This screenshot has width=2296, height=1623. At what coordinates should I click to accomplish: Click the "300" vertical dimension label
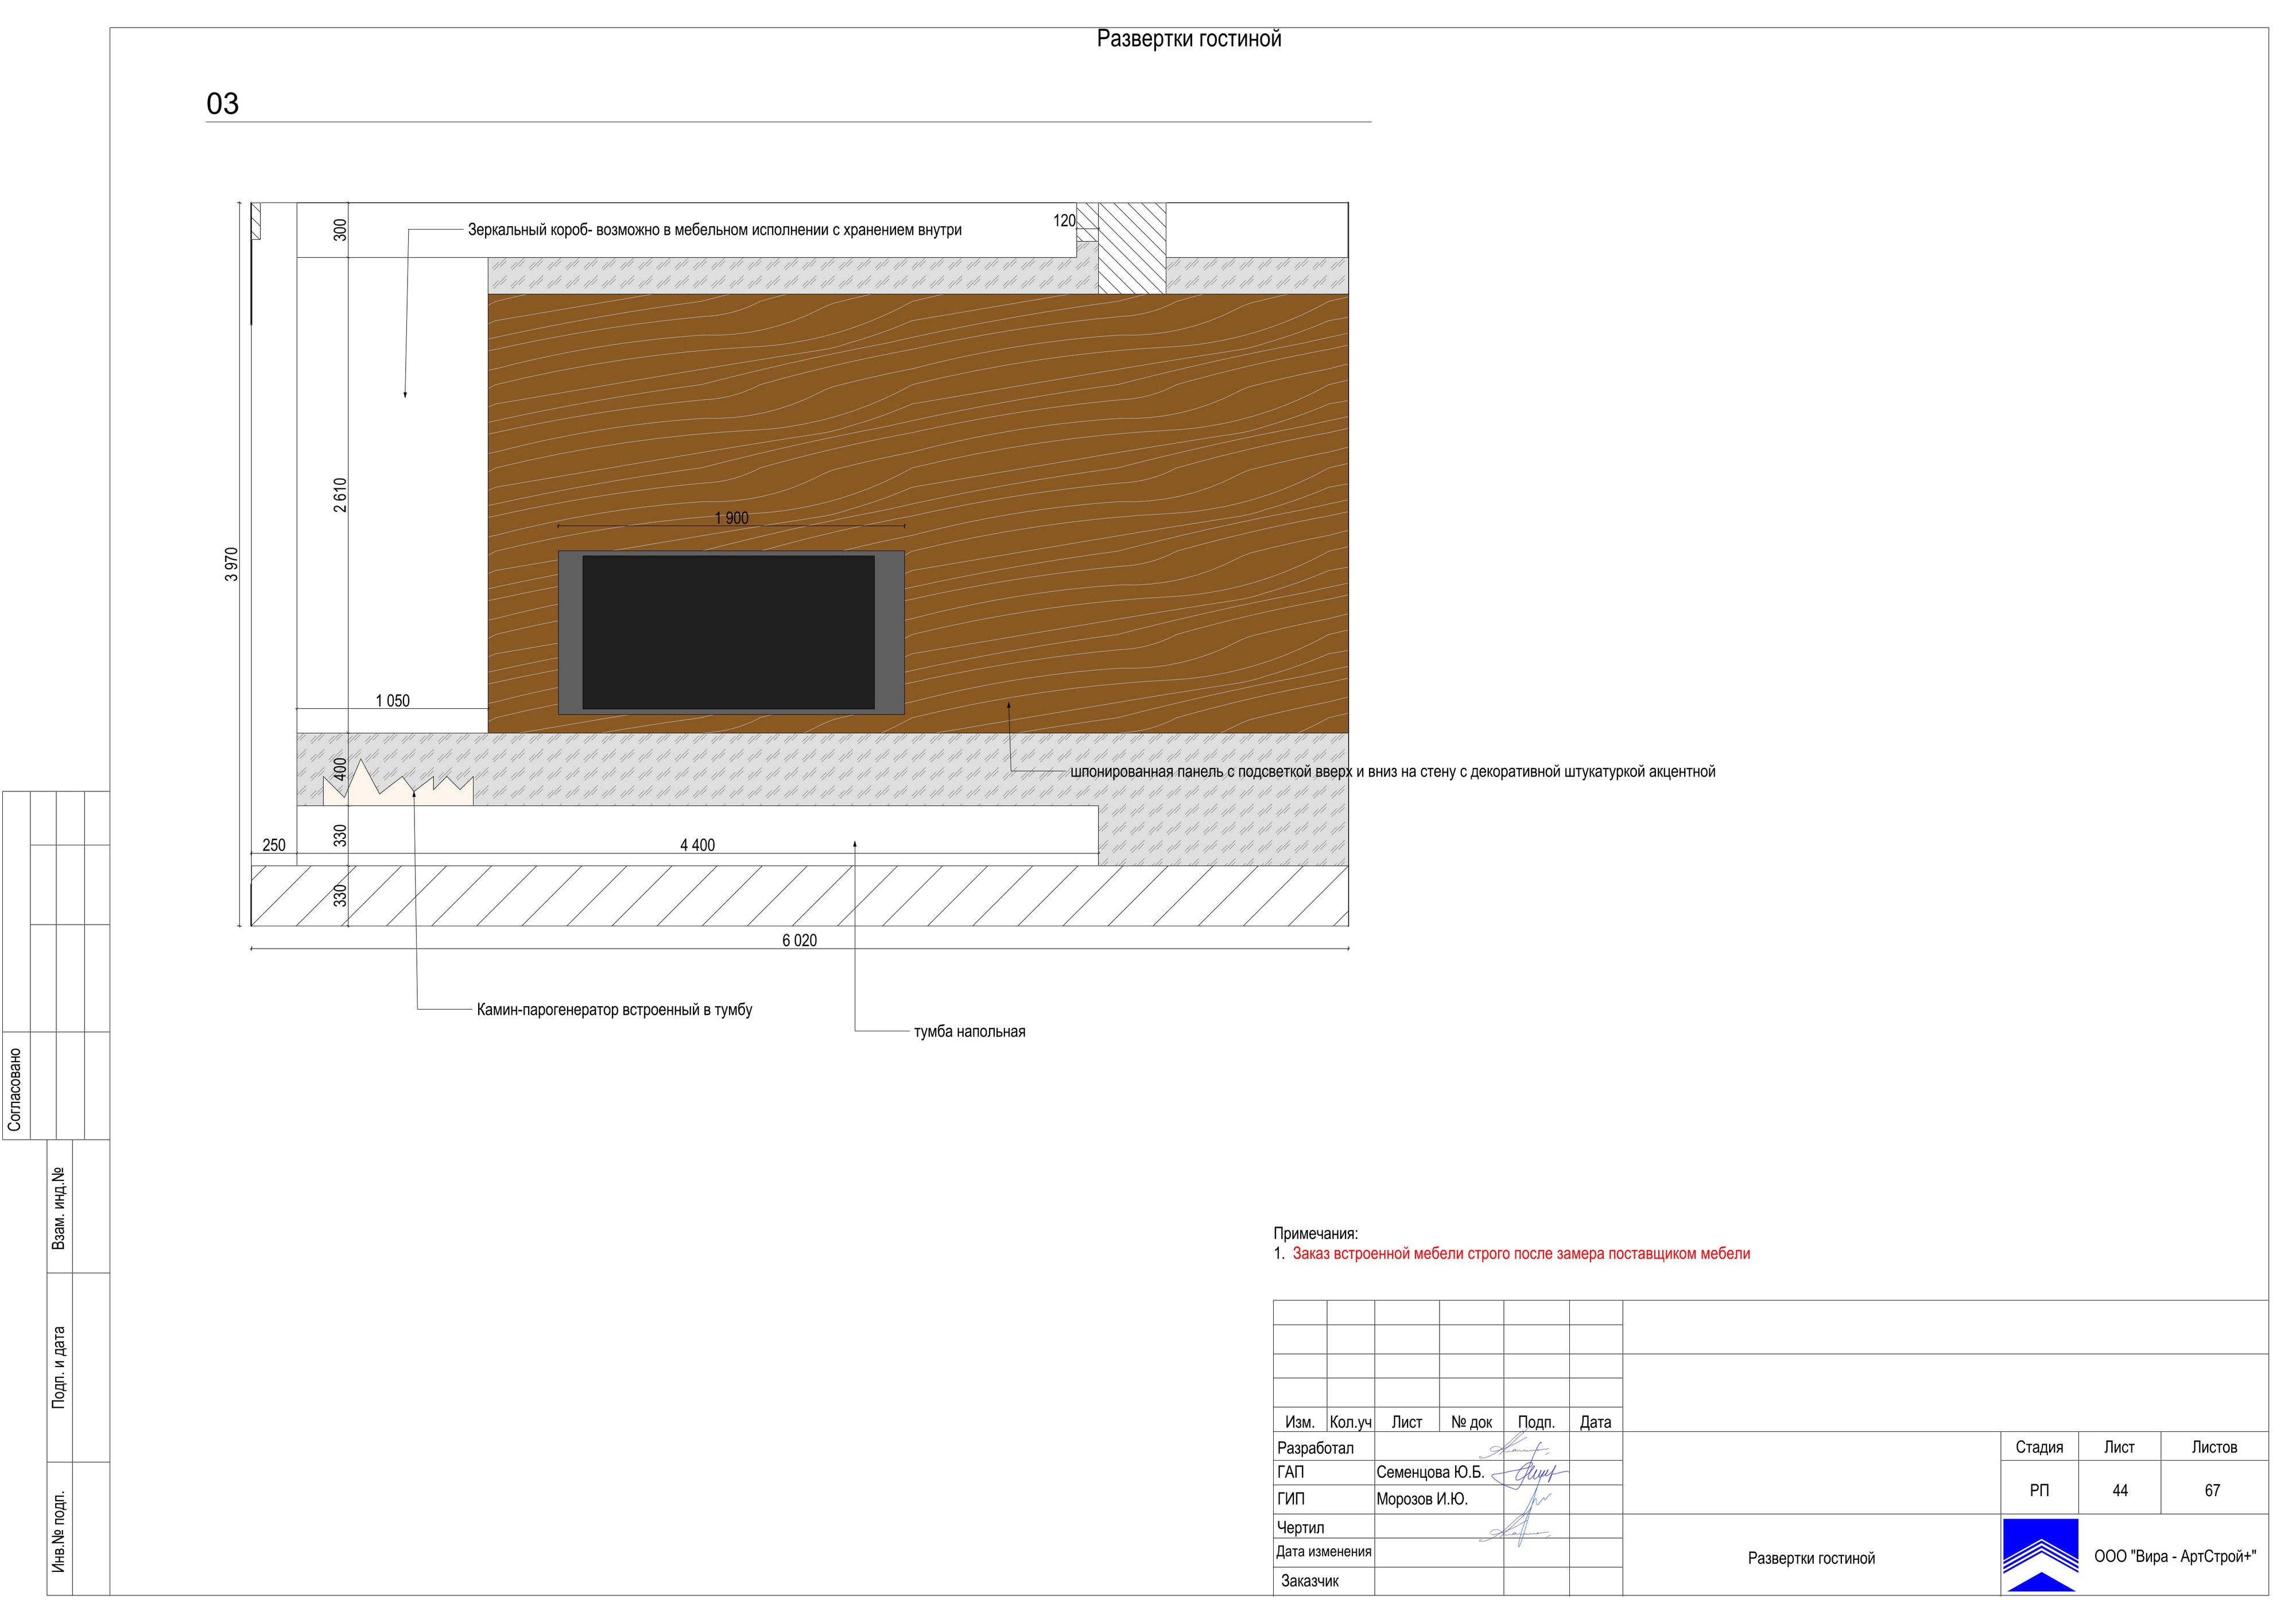(x=340, y=230)
